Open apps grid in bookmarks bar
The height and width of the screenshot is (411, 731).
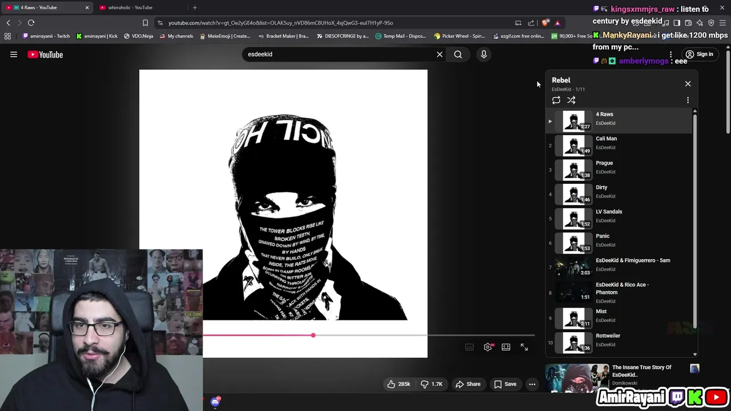coord(7,36)
